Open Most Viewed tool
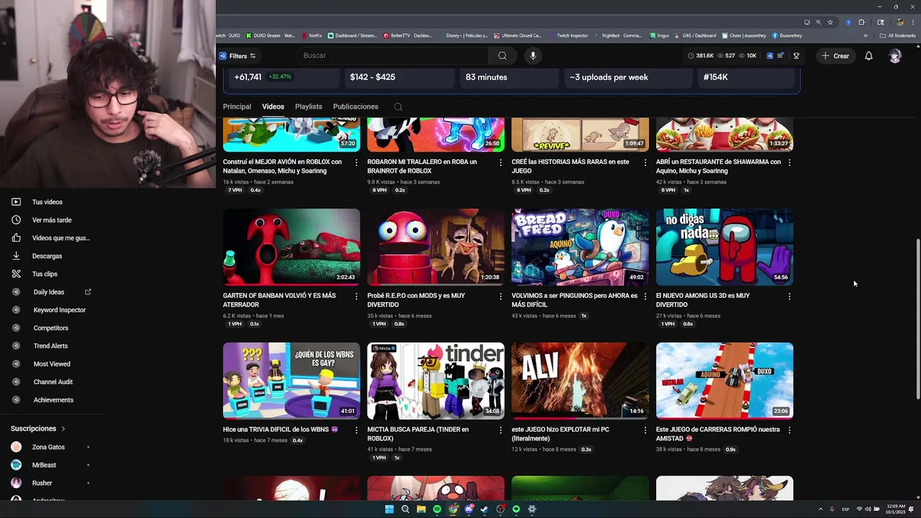This screenshot has width=921, height=518. click(50, 364)
